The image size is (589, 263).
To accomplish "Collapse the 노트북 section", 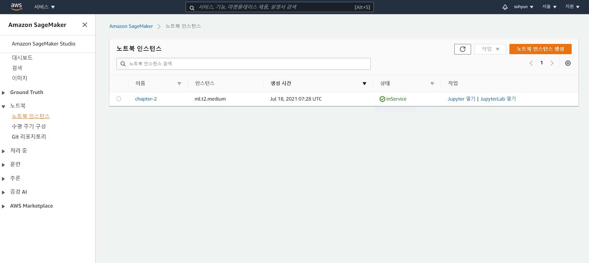I will pos(3,107).
